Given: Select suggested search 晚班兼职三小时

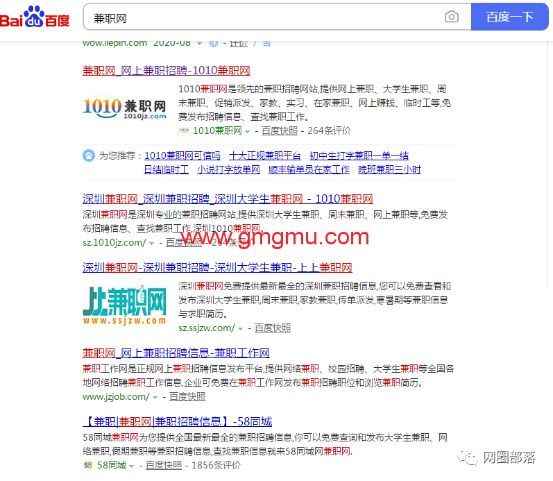Looking at the screenshot, I should click(389, 169).
